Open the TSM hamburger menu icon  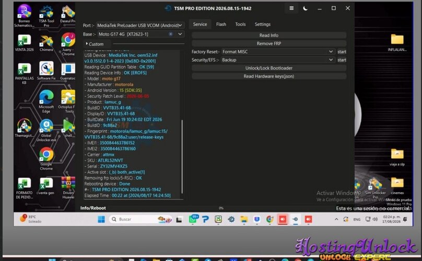coord(291,8)
